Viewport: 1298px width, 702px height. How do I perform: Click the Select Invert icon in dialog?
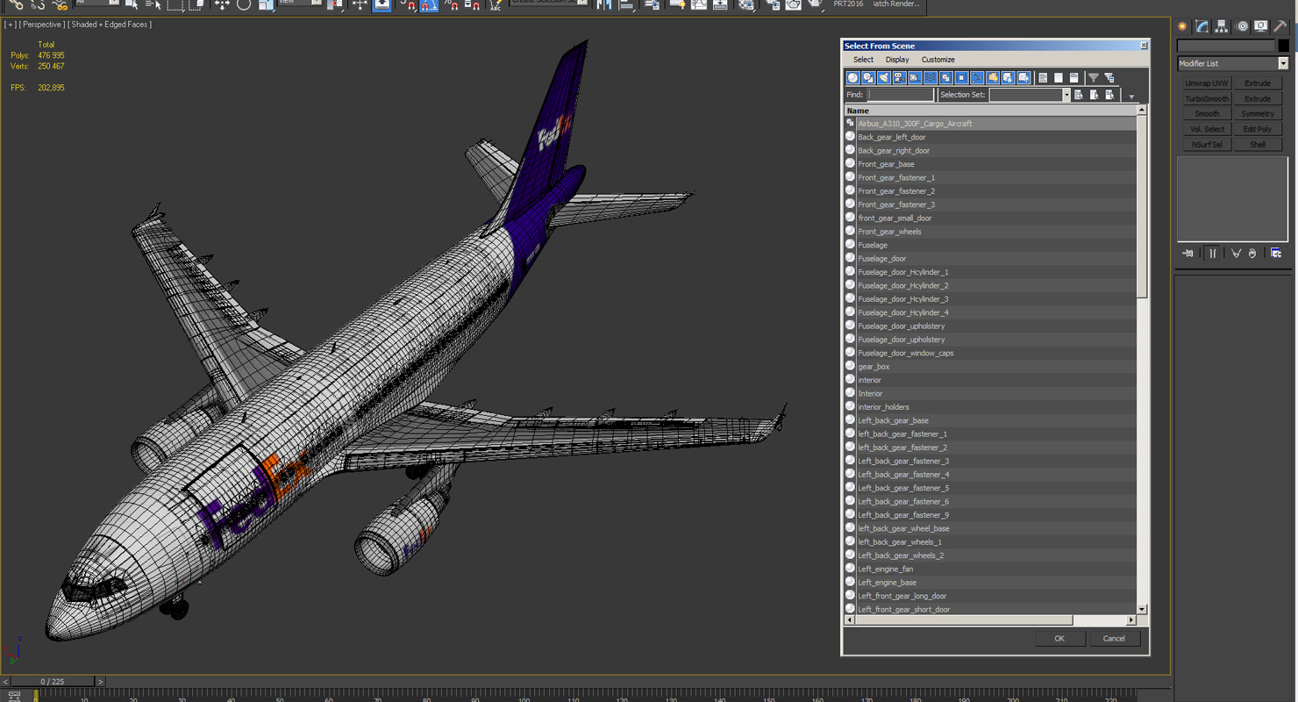(x=1073, y=78)
